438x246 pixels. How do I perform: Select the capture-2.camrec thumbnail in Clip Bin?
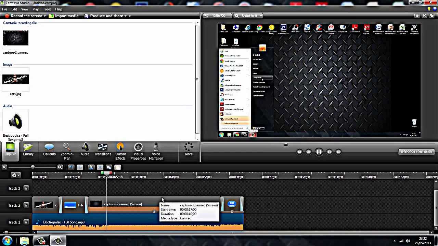click(x=15, y=38)
